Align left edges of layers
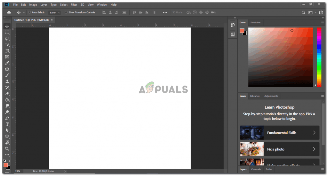The height and width of the screenshot is (176, 328). 104,12
